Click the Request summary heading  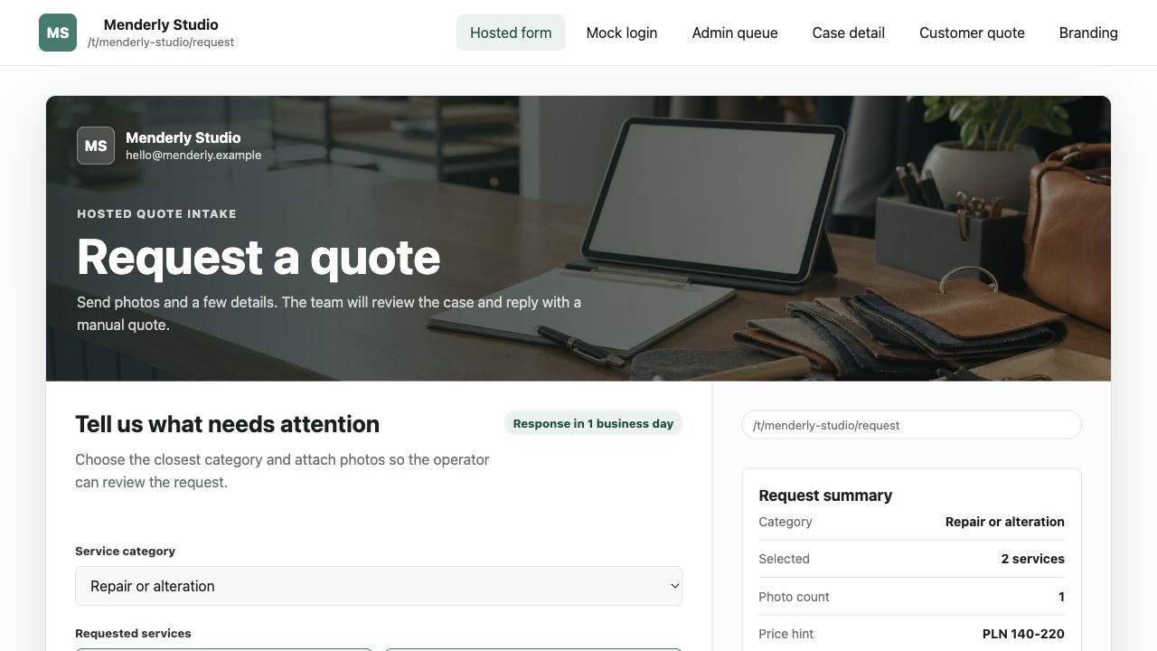coord(825,495)
